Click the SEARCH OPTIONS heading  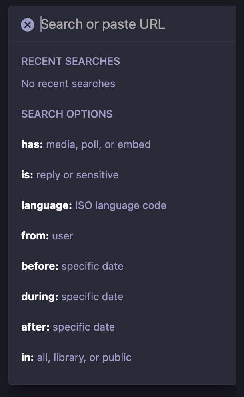tap(67, 114)
